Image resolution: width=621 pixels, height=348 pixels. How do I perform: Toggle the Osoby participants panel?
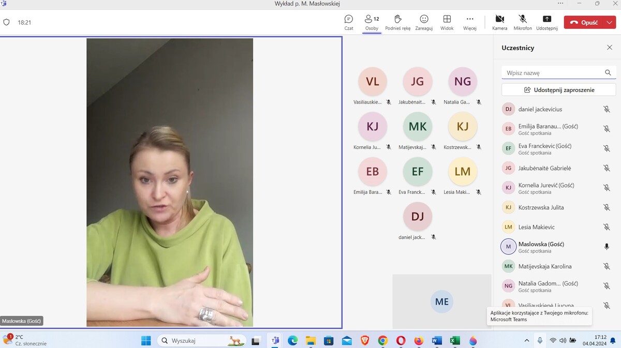tap(372, 22)
